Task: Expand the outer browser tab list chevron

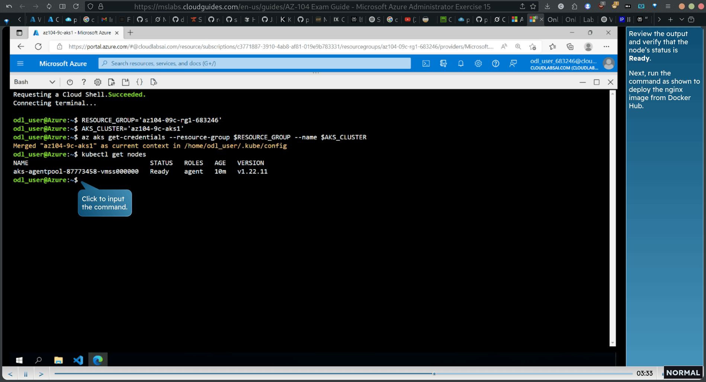Action: pos(681,19)
